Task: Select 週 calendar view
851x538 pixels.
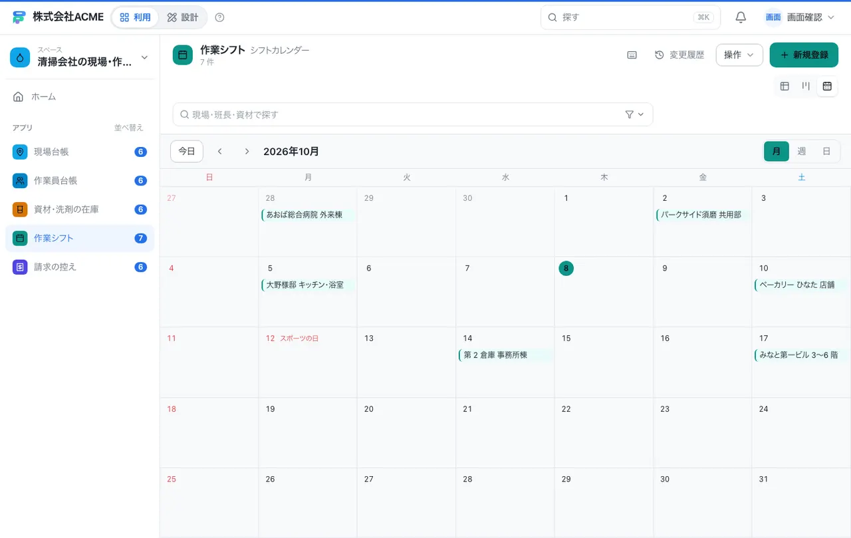Action: pyautogui.click(x=802, y=151)
